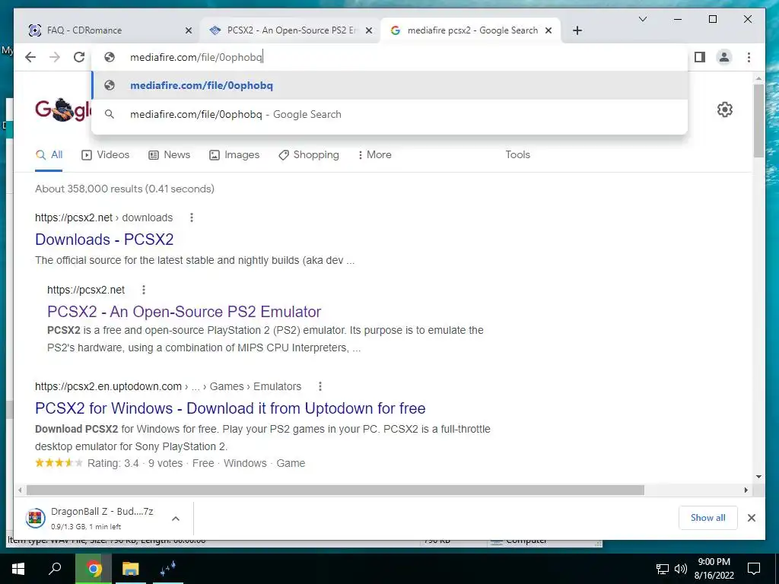Go back with the browser back arrow
779x584 pixels.
coord(30,57)
